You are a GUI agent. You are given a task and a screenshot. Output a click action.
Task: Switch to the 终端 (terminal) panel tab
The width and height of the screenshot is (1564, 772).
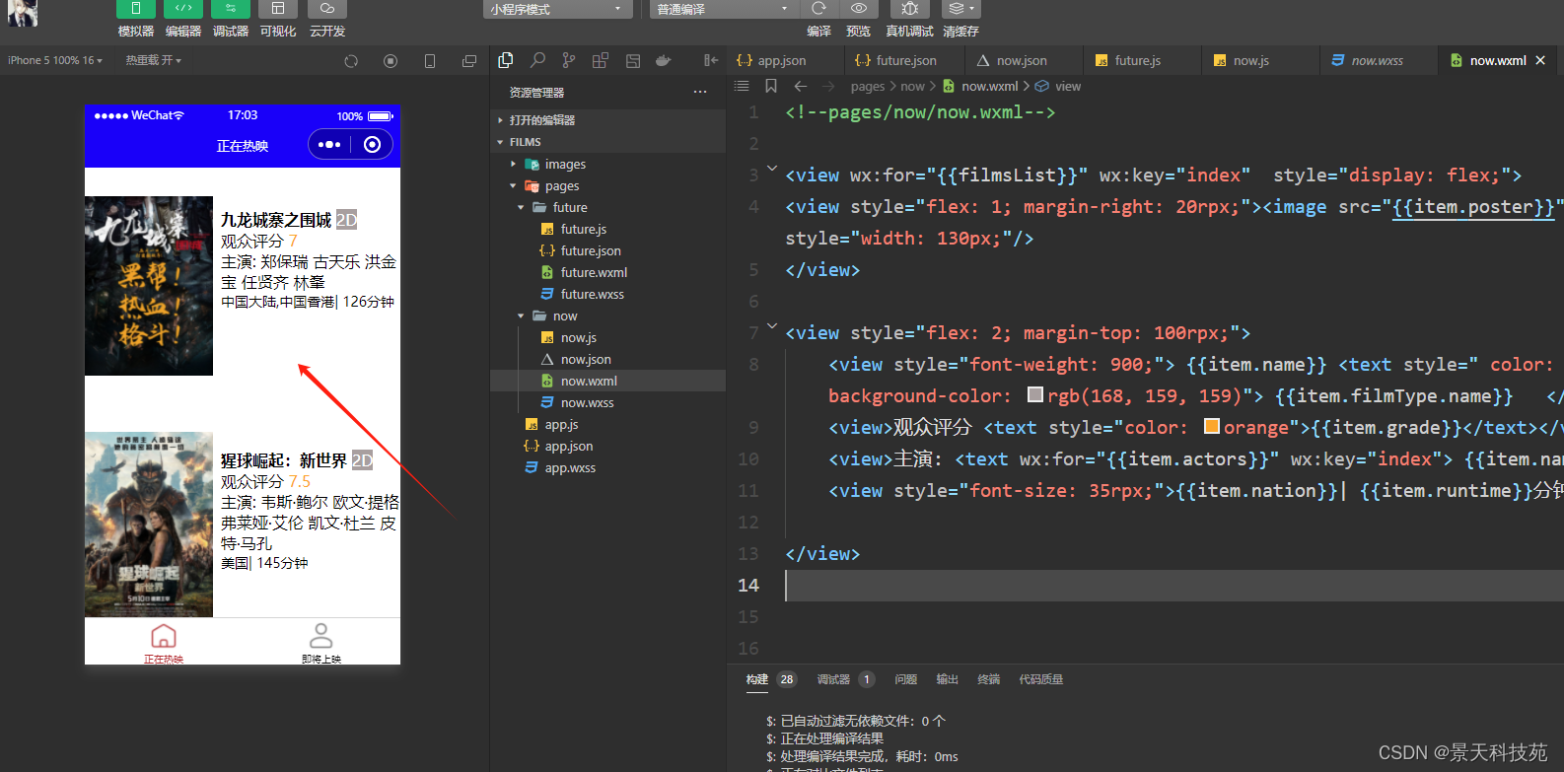coord(989,679)
